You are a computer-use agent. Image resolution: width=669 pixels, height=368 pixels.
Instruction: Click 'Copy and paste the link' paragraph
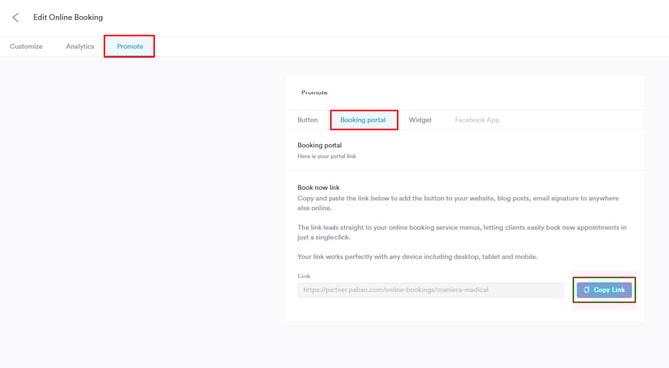coord(458,203)
